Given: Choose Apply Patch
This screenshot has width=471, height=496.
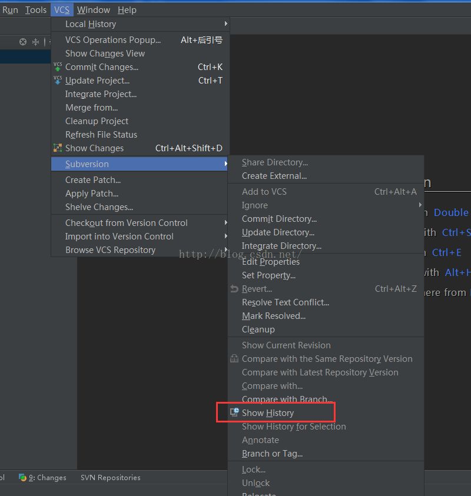Looking at the screenshot, I should 140,193.
